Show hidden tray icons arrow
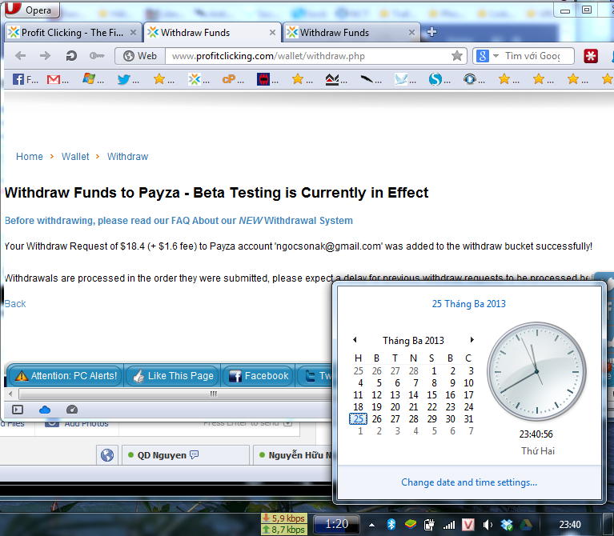This screenshot has height=536, width=614. tap(371, 525)
